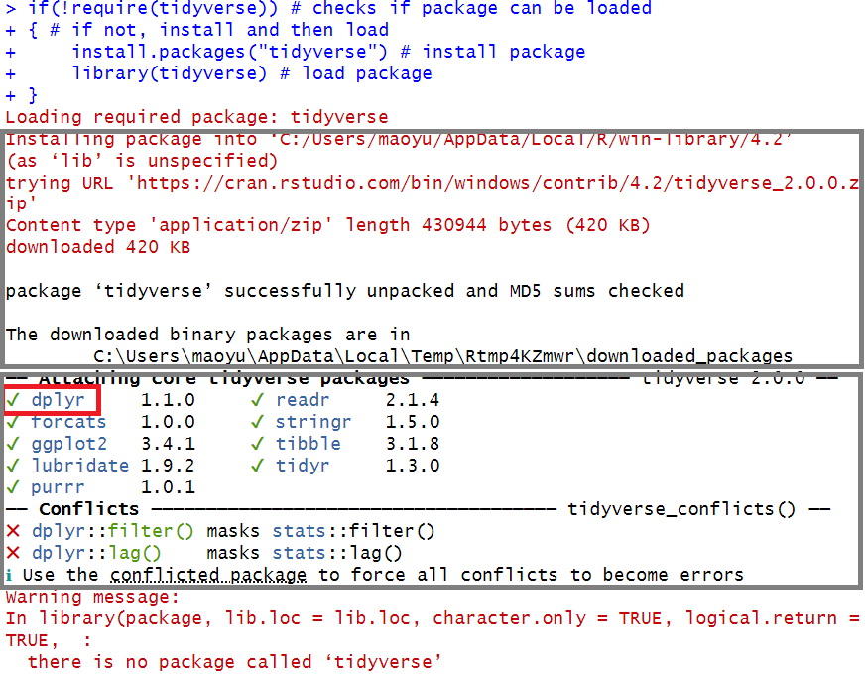Click 'Content type application/zip' line

pos(327,225)
